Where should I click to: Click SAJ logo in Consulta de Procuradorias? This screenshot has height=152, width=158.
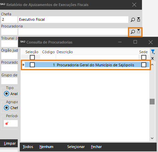(23, 42)
